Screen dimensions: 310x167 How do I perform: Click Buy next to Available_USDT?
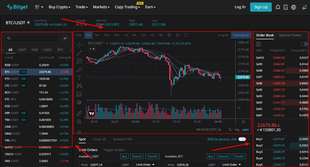(x=124, y=156)
